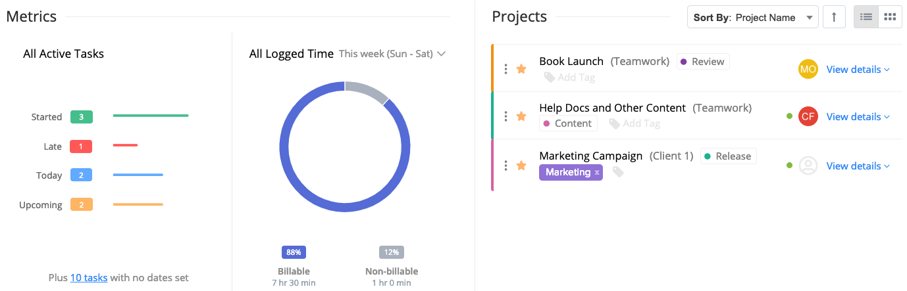Expand the This week time range dropdown
The image size is (907, 291).
tap(392, 54)
